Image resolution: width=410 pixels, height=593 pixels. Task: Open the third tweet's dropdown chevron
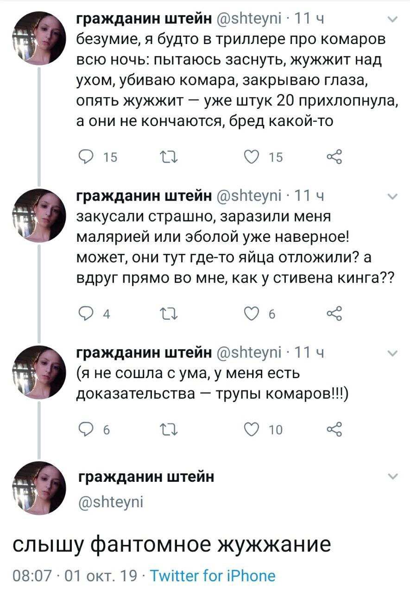[392, 354]
